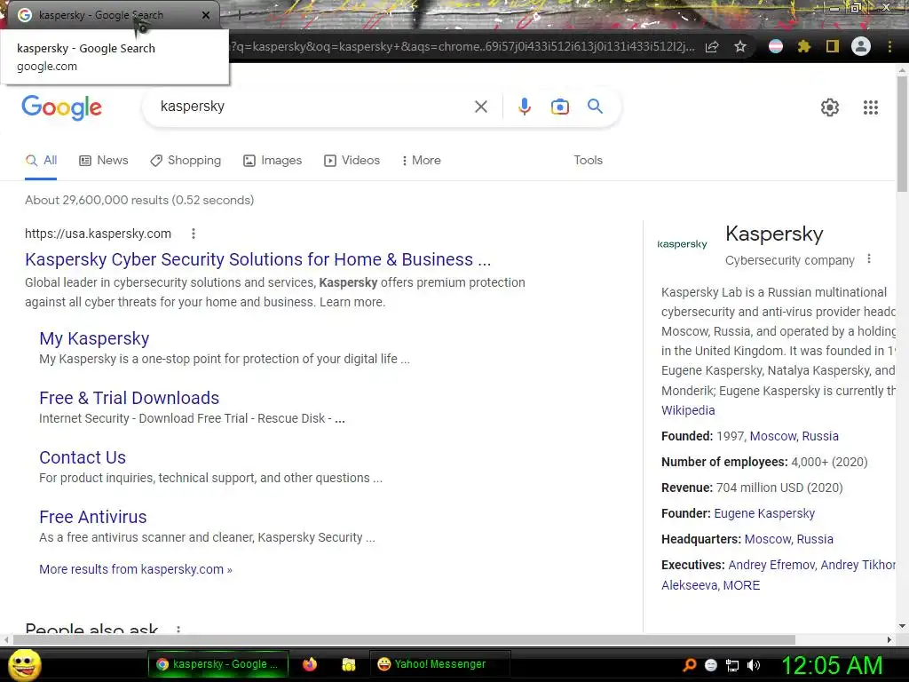Click the horizontal scrollbar right arrow
The width and height of the screenshot is (909, 682).
pos(889,639)
